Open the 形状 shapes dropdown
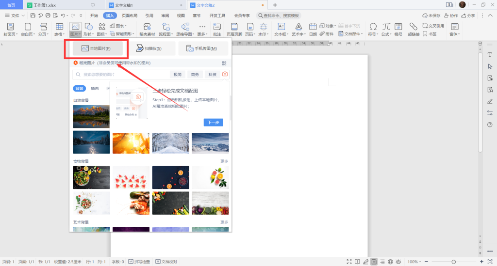497x266 pixels. (89, 34)
